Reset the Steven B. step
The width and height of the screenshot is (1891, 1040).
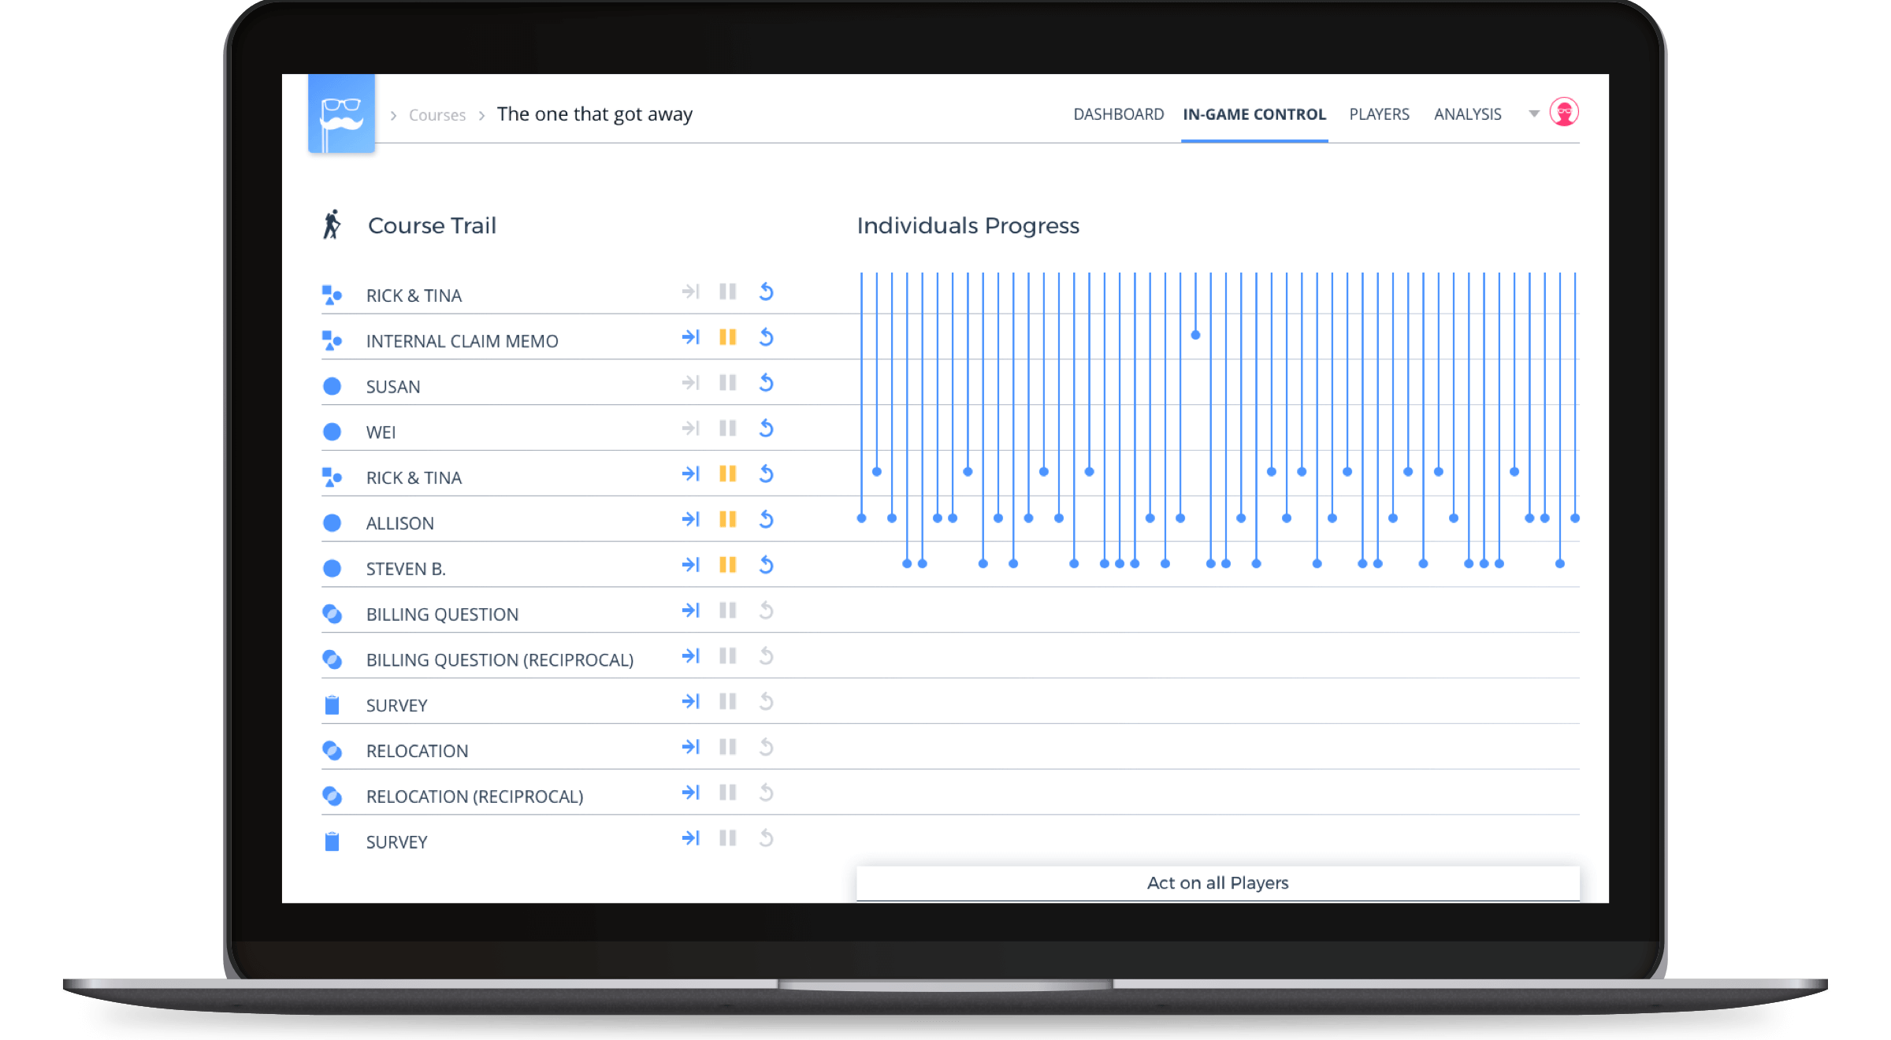tap(766, 565)
